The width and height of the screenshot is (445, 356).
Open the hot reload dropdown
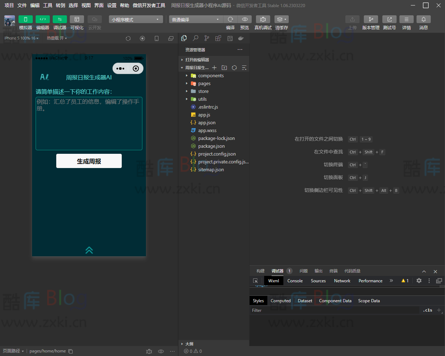(57, 38)
